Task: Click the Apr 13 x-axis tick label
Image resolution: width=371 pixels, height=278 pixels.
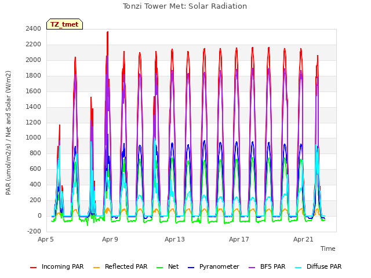Action: pos(174,239)
